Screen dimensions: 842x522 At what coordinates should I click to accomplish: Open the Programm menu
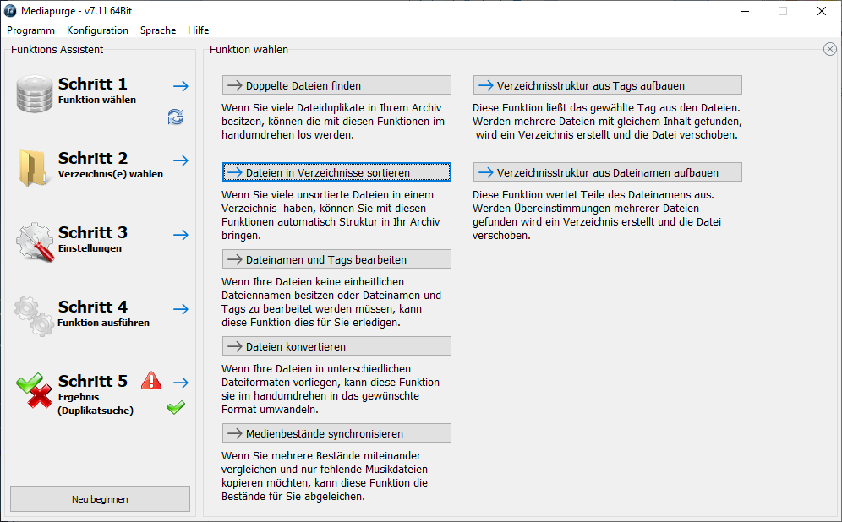click(x=30, y=30)
